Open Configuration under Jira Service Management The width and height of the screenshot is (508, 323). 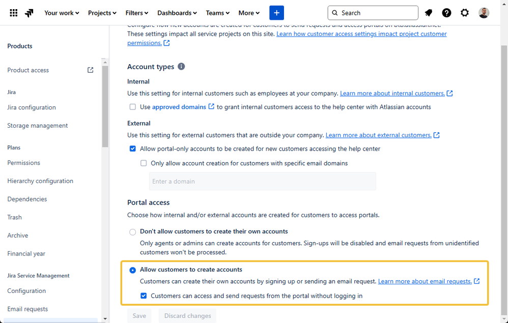click(26, 290)
